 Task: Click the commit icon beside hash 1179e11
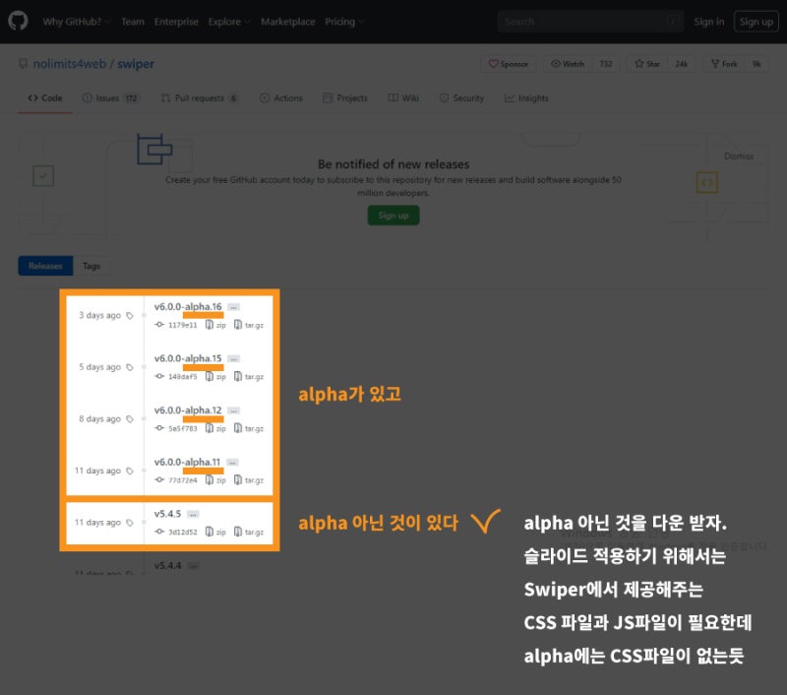pyautogui.click(x=158, y=324)
